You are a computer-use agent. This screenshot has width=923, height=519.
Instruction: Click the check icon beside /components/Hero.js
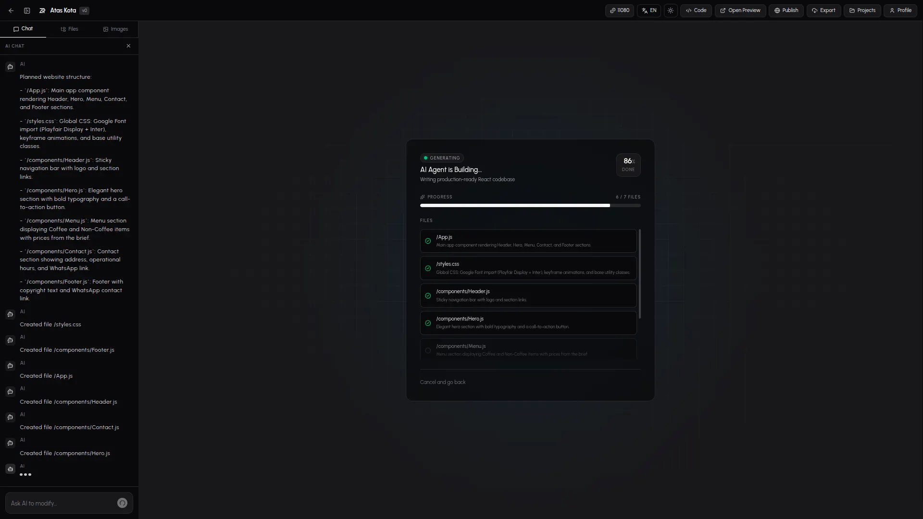tap(428, 323)
